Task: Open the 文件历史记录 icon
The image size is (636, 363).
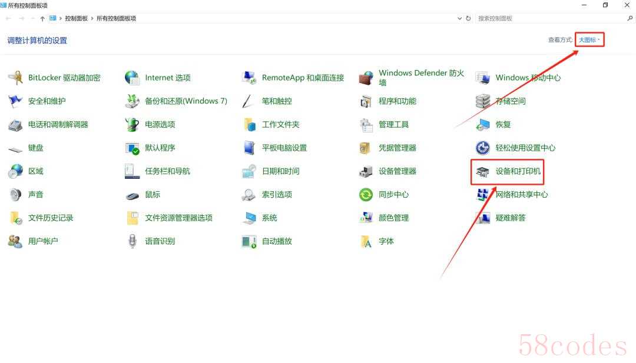Action: (x=15, y=218)
